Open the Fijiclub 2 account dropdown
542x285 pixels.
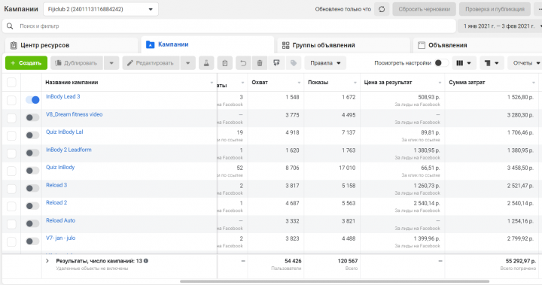(101, 9)
